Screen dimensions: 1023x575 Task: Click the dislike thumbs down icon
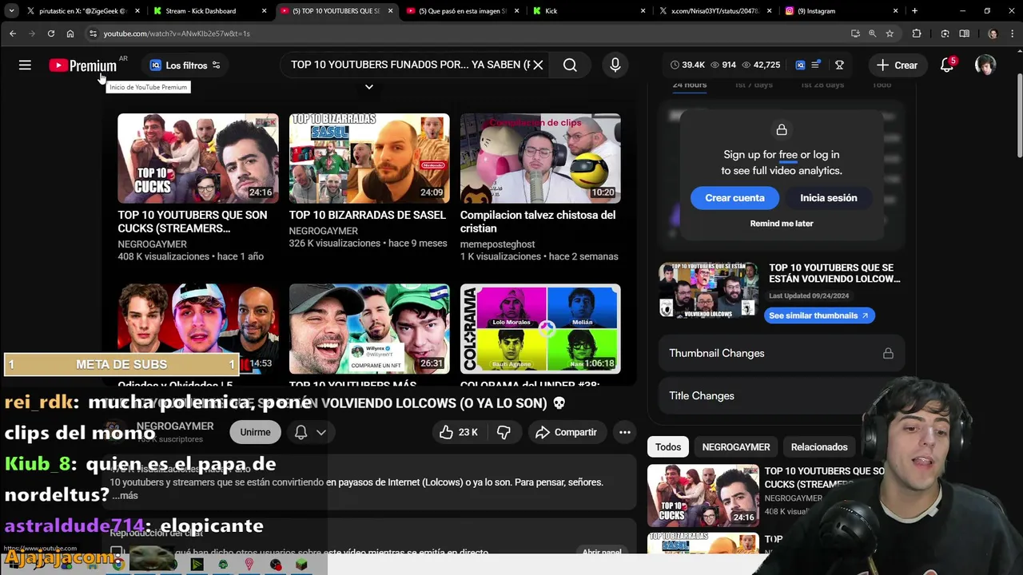coord(504,432)
